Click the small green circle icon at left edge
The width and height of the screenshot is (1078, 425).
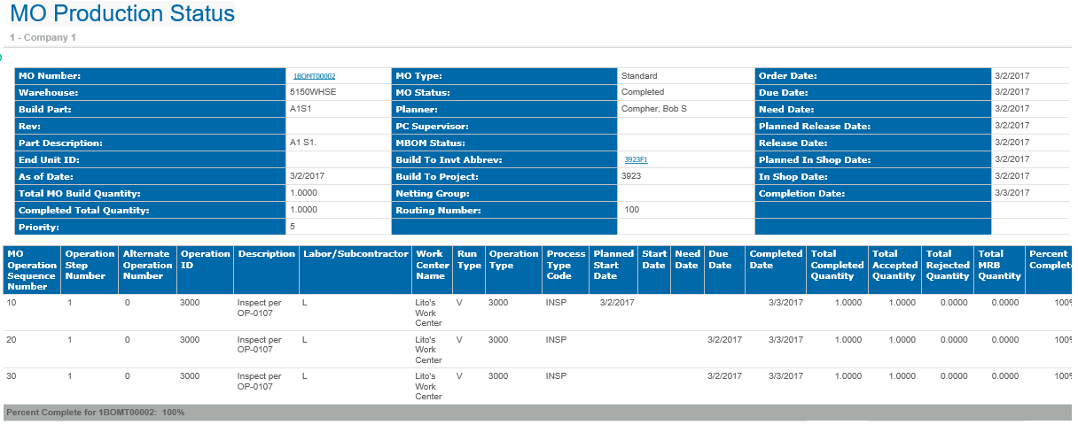tap(1, 58)
